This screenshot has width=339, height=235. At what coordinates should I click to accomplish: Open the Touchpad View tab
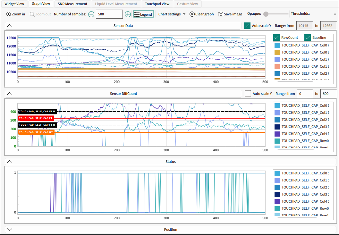pyautogui.click(x=157, y=4)
